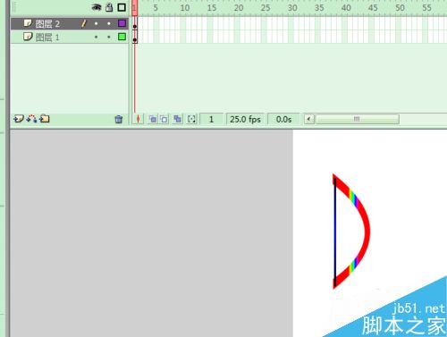Image resolution: width=447 pixels, height=337 pixels.
Task: Toggle visibility dot for 图层 1
Action: 96,37
